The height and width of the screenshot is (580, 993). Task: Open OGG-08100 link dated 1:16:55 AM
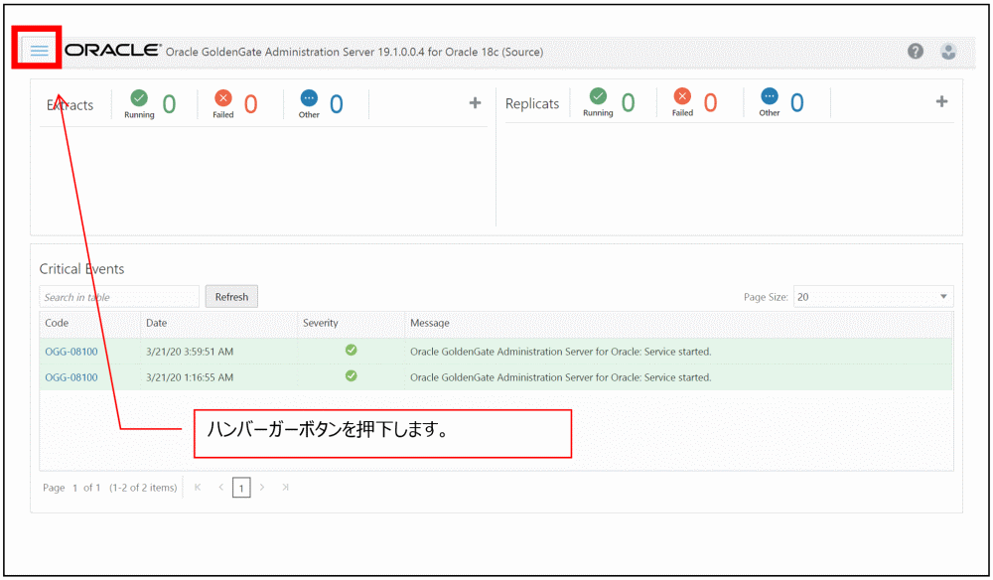pos(71,377)
